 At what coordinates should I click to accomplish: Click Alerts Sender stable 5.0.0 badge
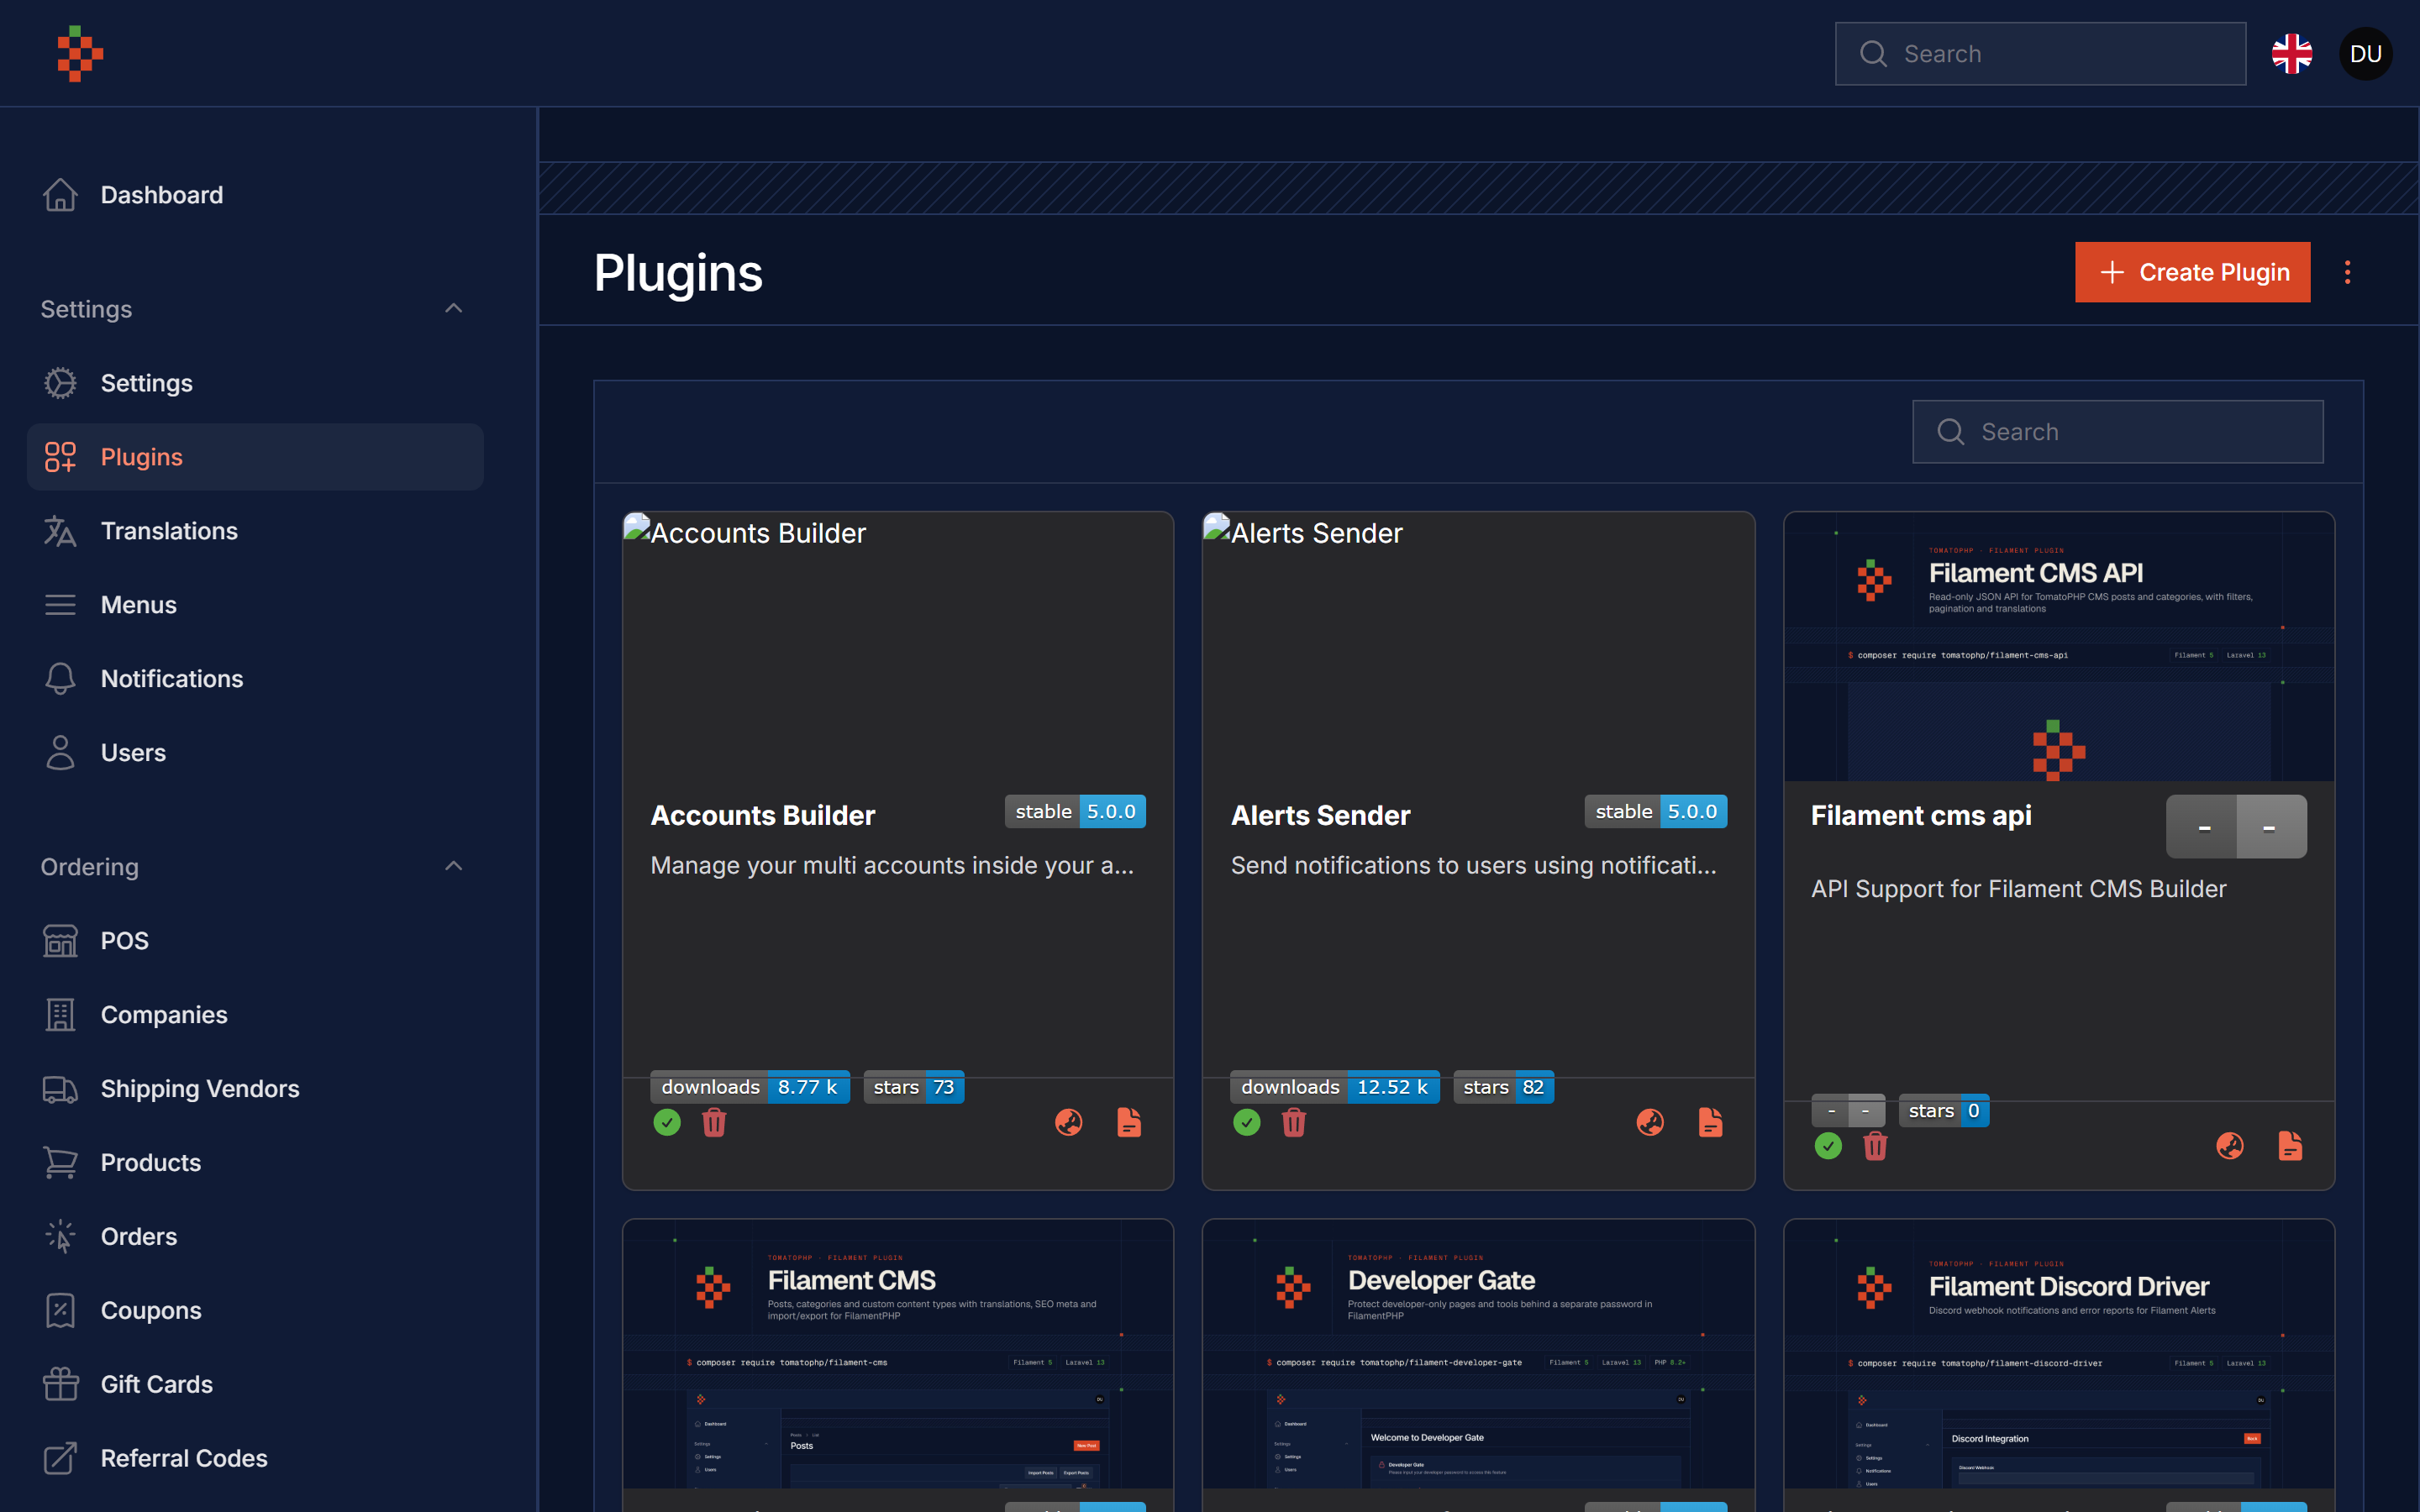click(x=1656, y=812)
